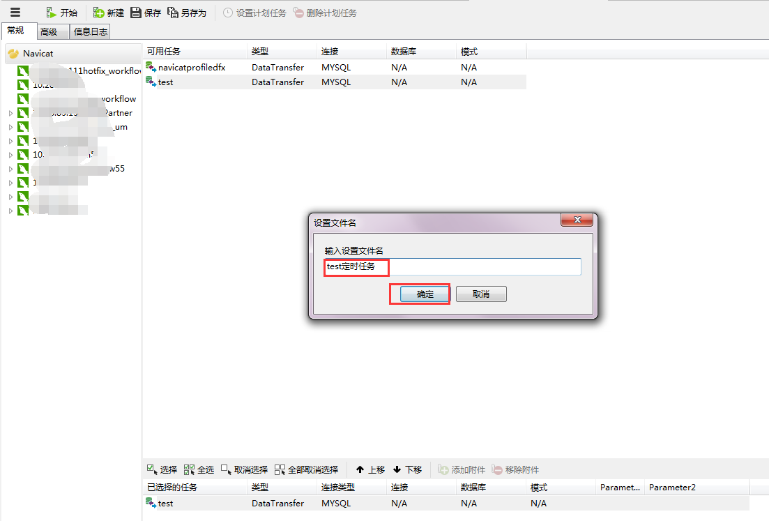Viewport: 769px width, 521px height.
Task: Open the 信息日志 tab
Action: coord(90,32)
